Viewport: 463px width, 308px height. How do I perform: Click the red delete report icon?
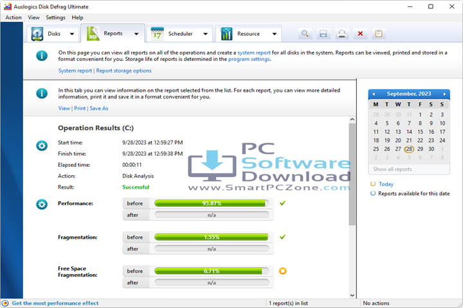click(360, 33)
